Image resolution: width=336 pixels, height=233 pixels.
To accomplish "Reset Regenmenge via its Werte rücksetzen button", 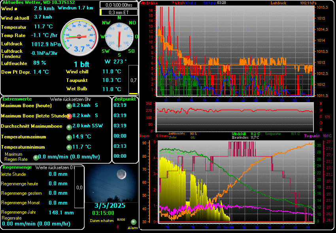I will coord(55,168).
